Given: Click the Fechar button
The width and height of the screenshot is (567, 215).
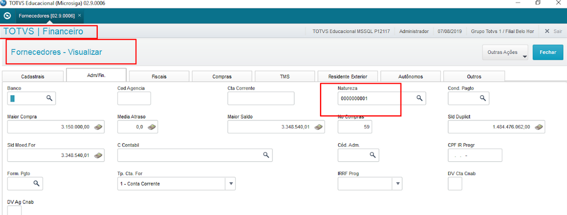Looking at the screenshot, I should click(x=548, y=52).
